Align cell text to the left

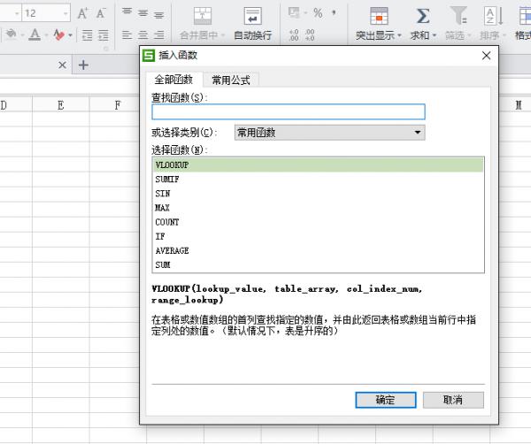click(x=127, y=34)
